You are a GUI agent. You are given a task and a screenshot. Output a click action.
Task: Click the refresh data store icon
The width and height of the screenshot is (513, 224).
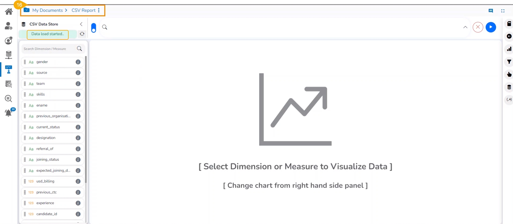(x=82, y=34)
